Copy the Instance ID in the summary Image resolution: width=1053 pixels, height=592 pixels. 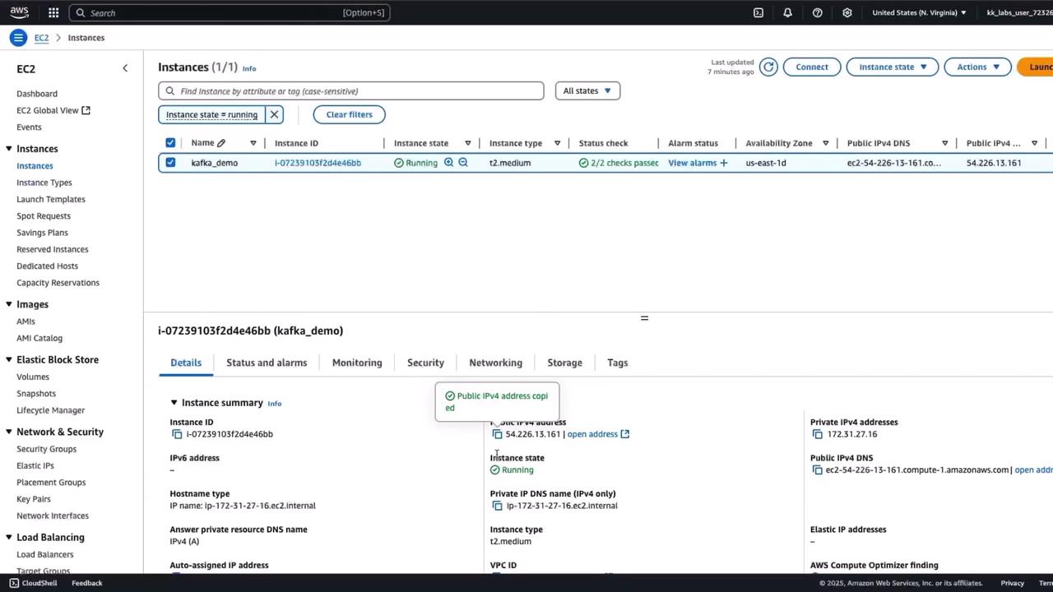(x=177, y=434)
